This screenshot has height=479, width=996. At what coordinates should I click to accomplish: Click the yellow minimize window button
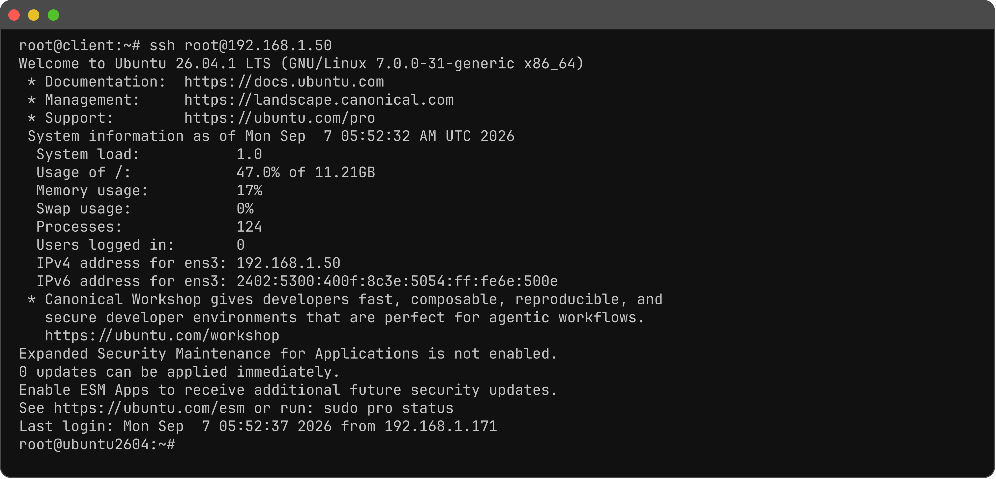point(34,15)
